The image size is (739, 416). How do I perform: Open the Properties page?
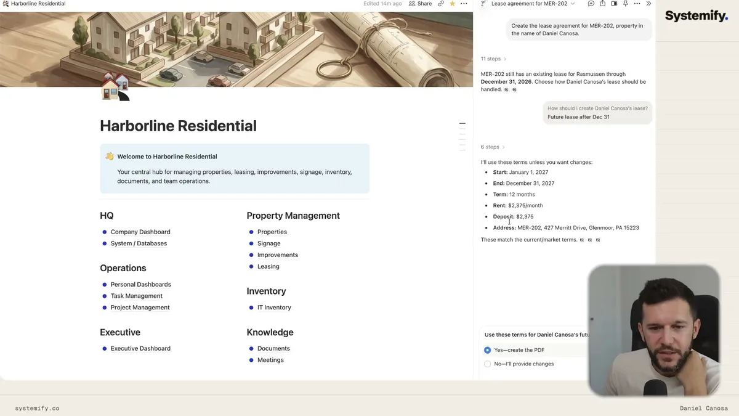tap(272, 232)
